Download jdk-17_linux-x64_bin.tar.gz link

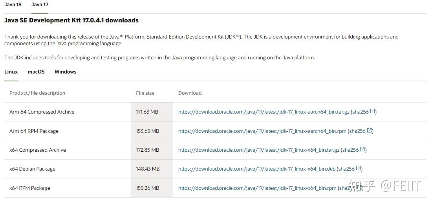coord(259,150)
